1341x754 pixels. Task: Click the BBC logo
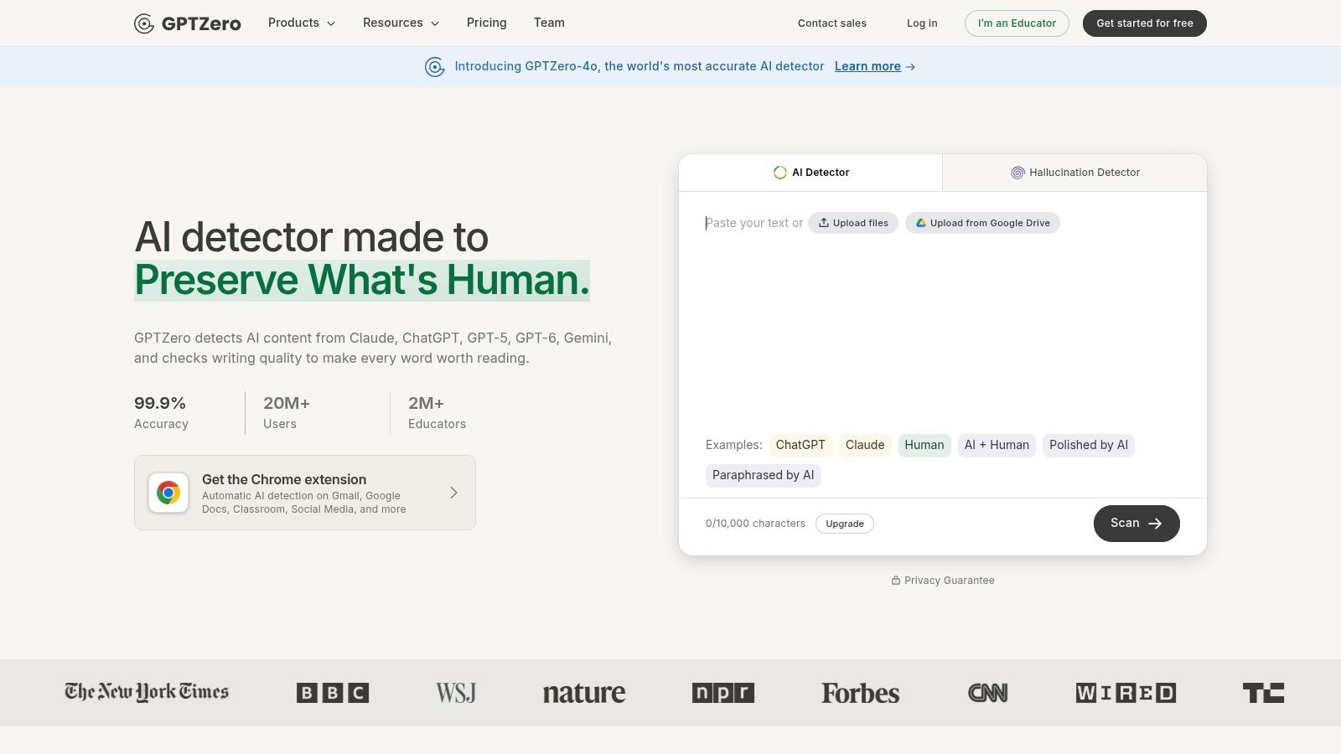click(x=333, y=693)
